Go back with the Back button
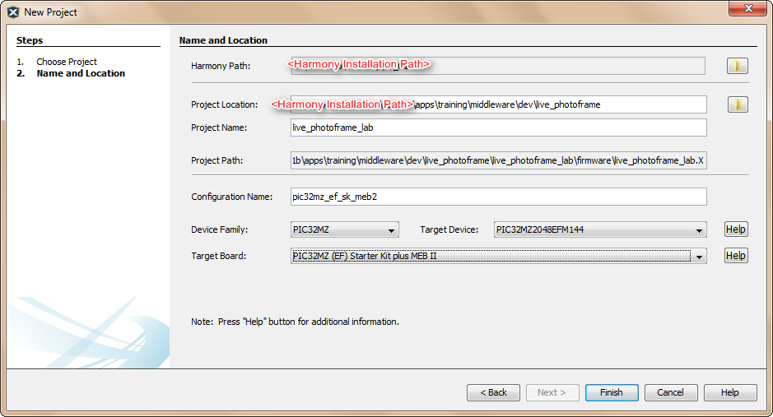 click(x=493, y=392)
